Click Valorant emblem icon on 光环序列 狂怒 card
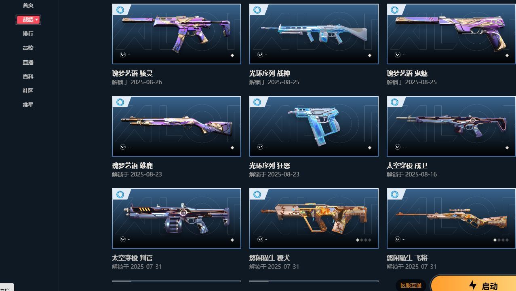The height and width of the screenshot is (291, 516). click(x=260, y=147)
